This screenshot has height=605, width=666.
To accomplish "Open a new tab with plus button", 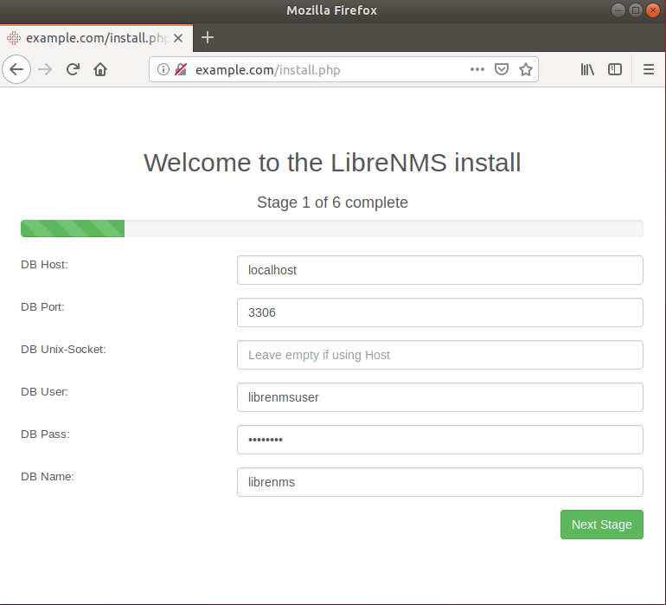I will point(208,37).
